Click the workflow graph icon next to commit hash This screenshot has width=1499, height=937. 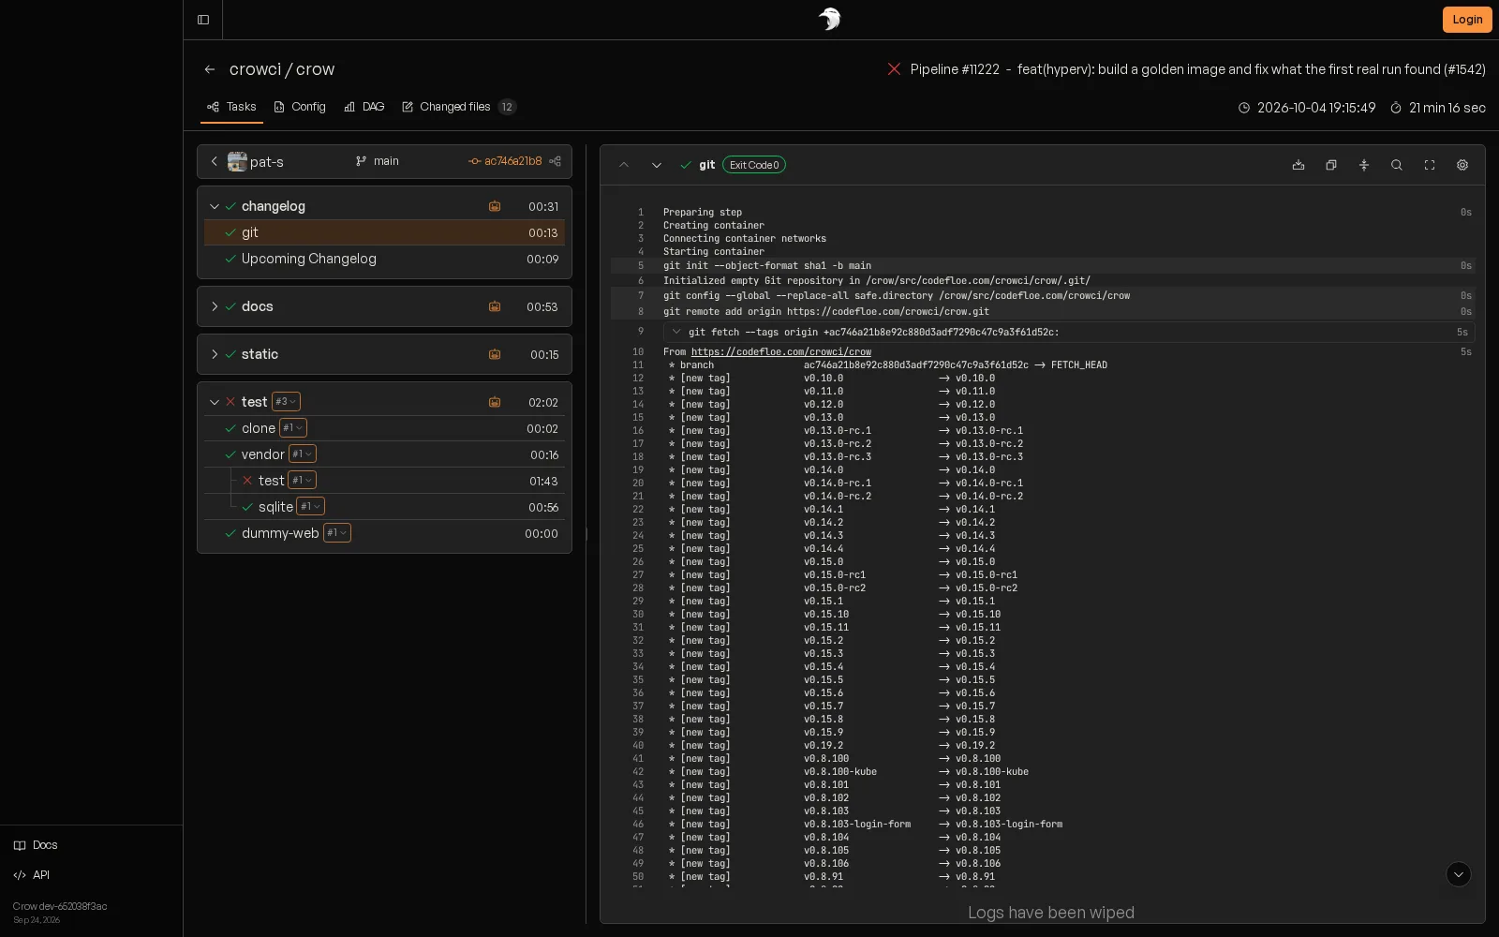[556, 161]
